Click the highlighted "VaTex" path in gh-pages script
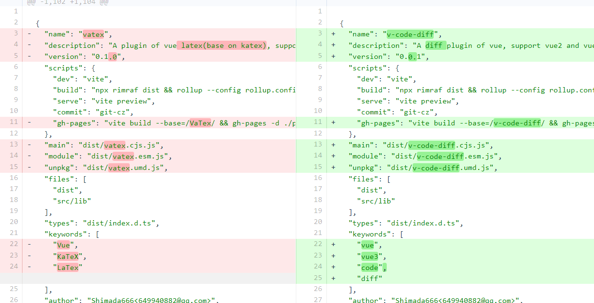Screen dimensions: 594x303 pyautogui.click(x=200, y=123)
